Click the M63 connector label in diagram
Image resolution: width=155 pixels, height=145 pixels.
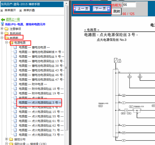pos(101,106)
